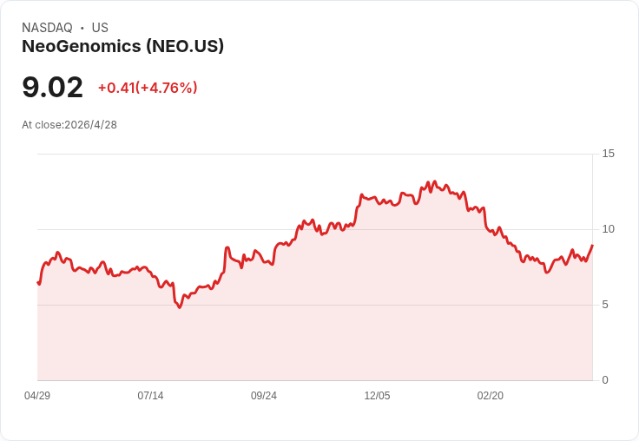Select the 04/29 date on x-axis
639x441 pixels.
click(37, 396)
